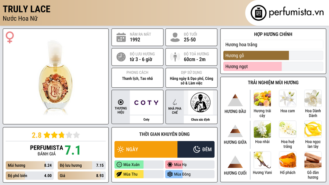
Task: Click the style text Thanh lịch, Tao nhã
Action: pos(138,78)
